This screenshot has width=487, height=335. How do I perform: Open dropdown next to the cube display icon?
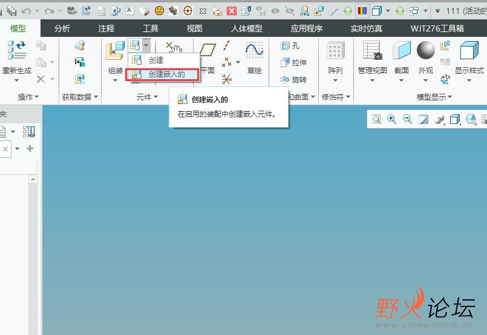point(388,11)
